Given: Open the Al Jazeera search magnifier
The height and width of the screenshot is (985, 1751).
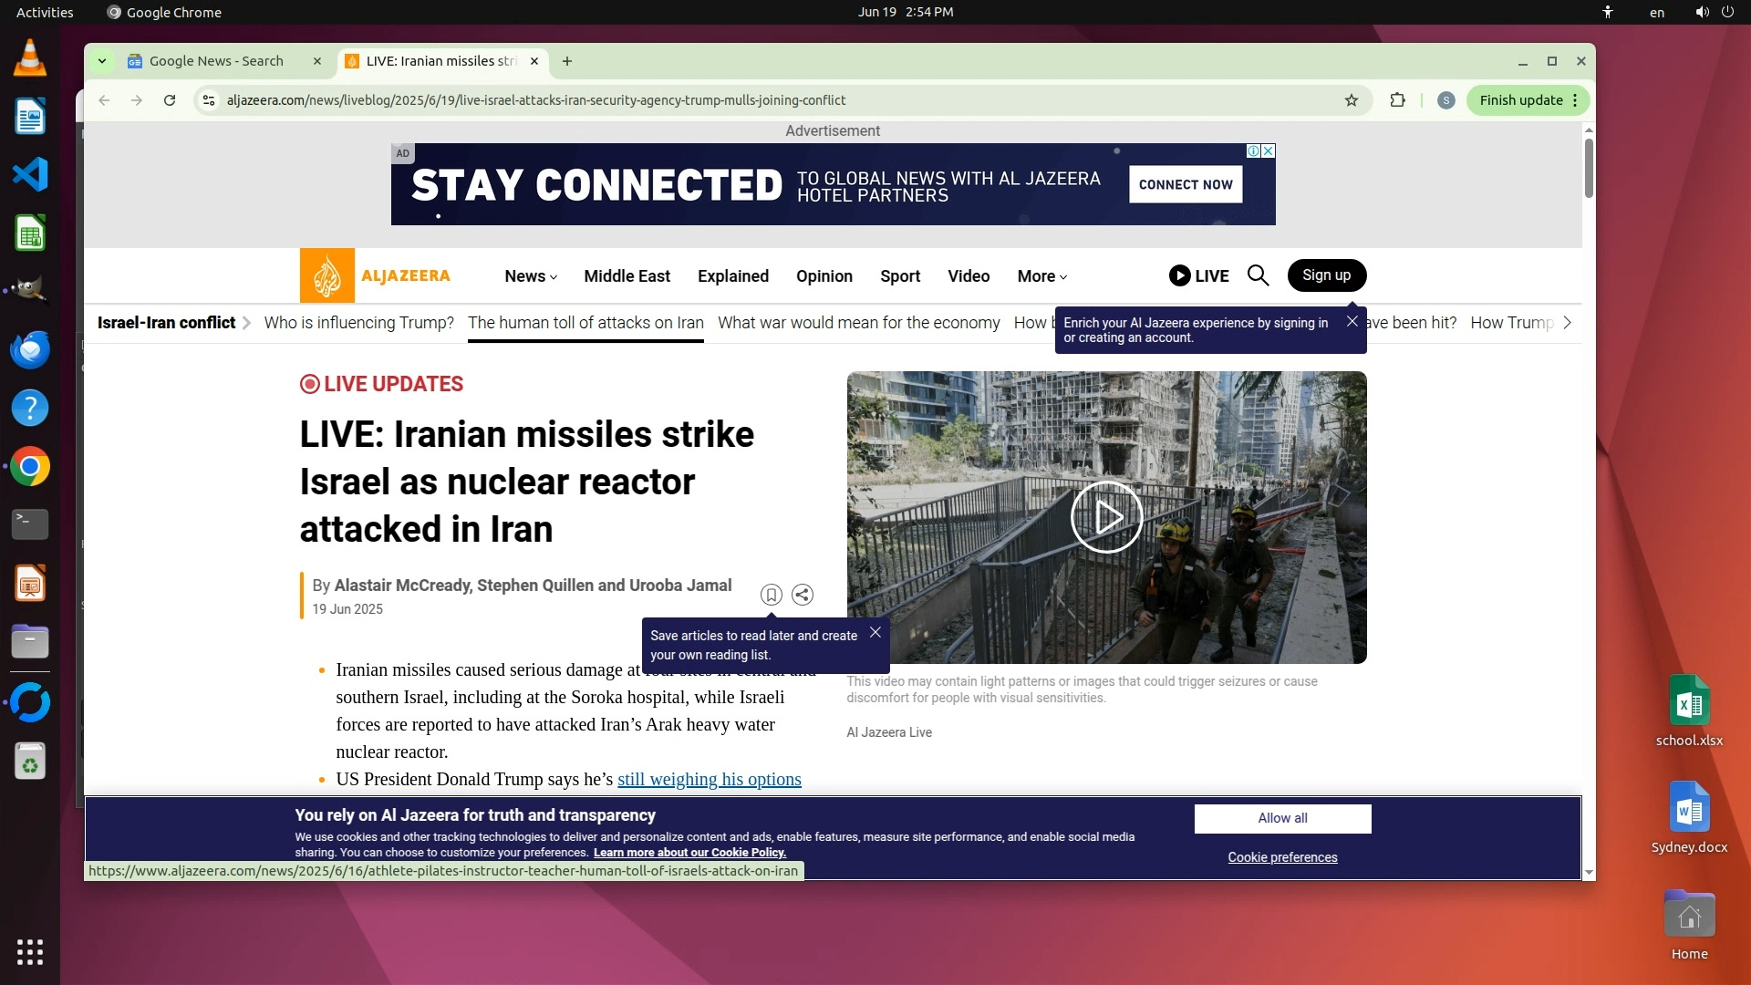Looking at the screenshot, I should tap(1258, 275).
